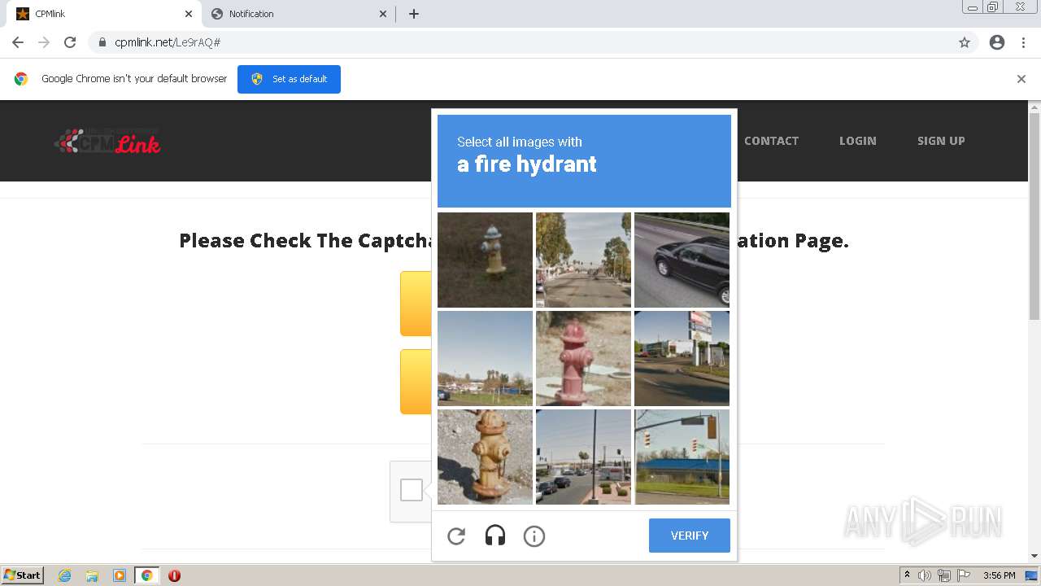Tick the reCAPTCHA checkbox
Viewport: 1041px width, 586px height.
coord(412,490)
